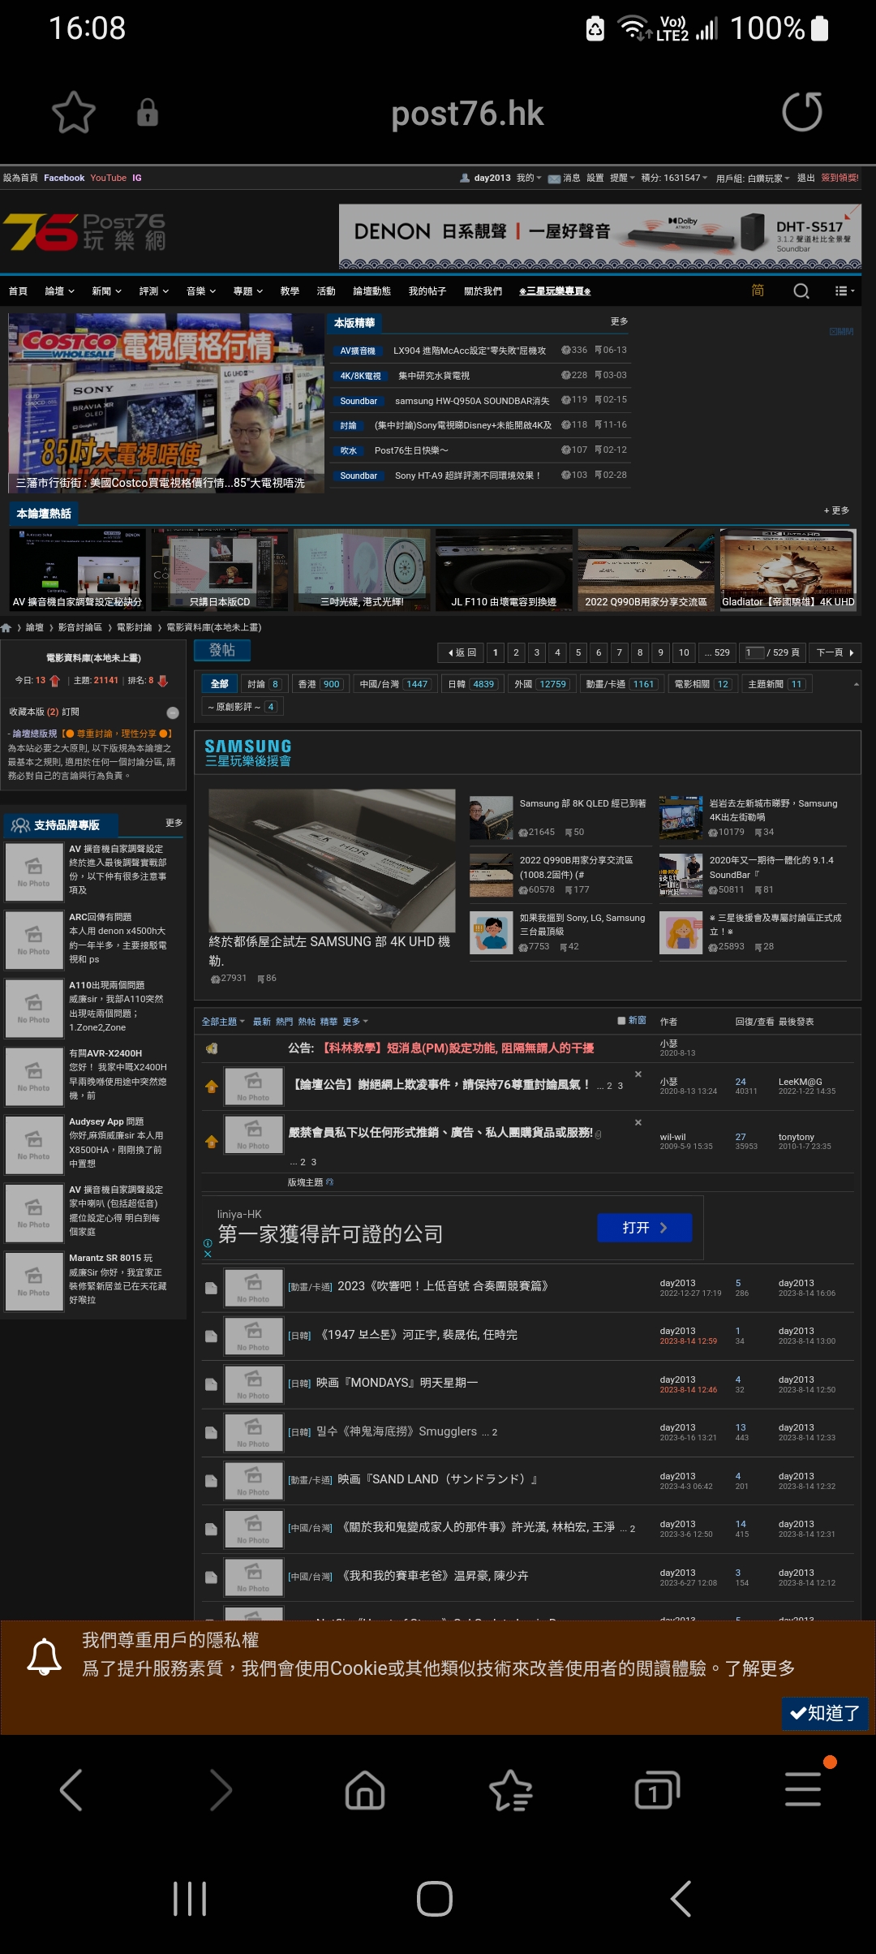876x1954 pixels.
Task: Tap the bookmark star icon in address bar
Action: (74, 112)
